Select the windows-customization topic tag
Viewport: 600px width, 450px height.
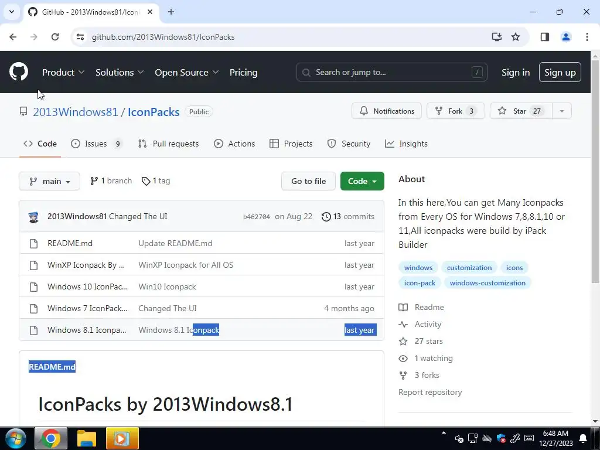tap(487, 283)
